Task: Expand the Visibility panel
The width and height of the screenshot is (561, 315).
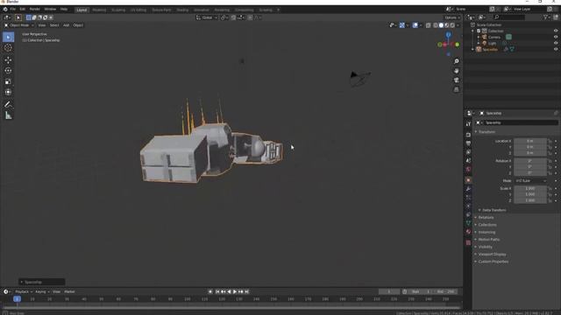Action: point(485,247)
